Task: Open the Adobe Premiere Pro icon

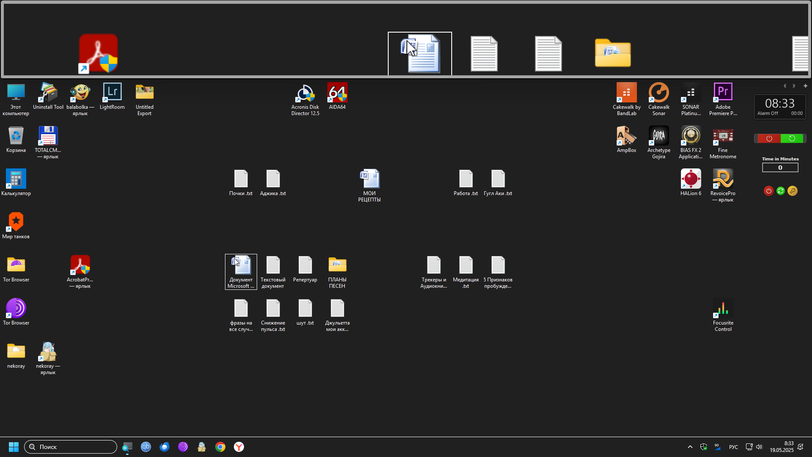Action: click(723, 99)
